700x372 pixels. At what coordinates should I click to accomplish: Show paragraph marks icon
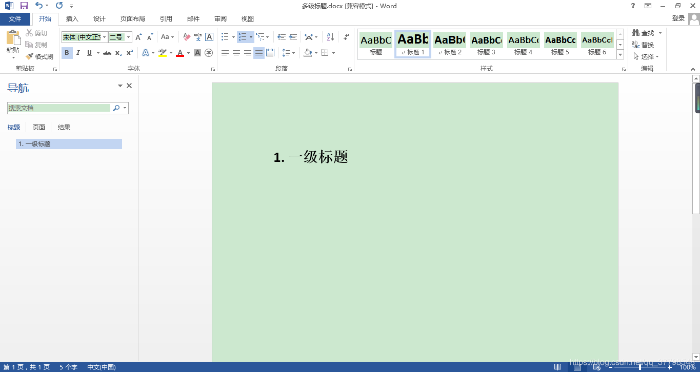coord(346,37)
